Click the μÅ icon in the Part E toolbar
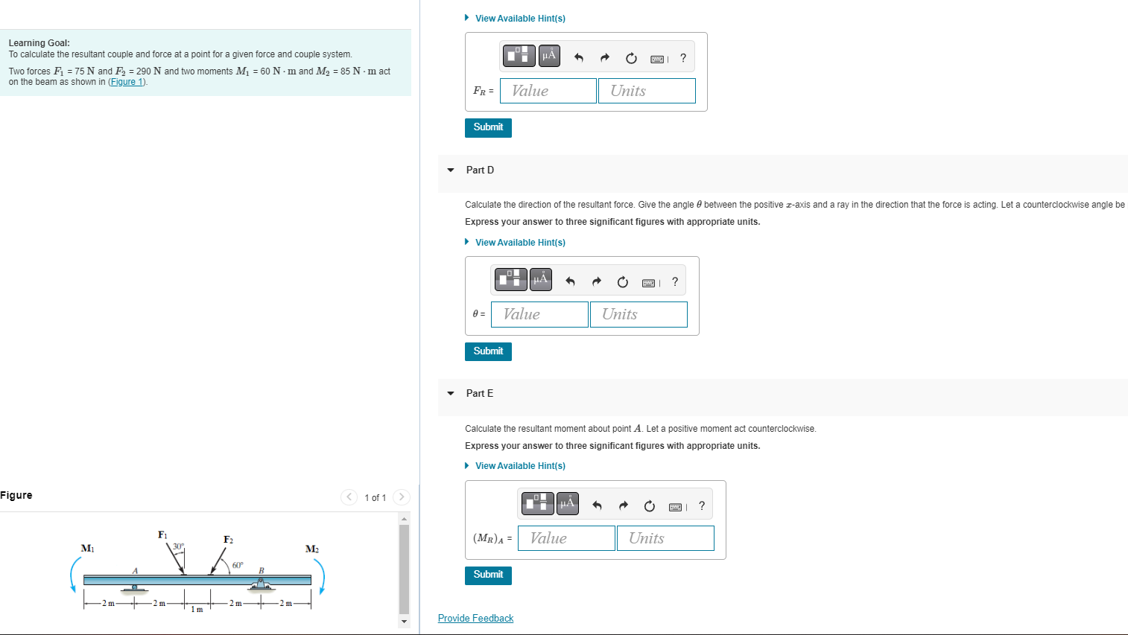The image size is (1128, 635). point(567,503)
